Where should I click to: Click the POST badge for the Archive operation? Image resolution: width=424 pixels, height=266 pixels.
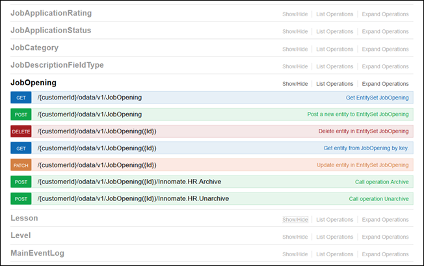coord(20,182)
